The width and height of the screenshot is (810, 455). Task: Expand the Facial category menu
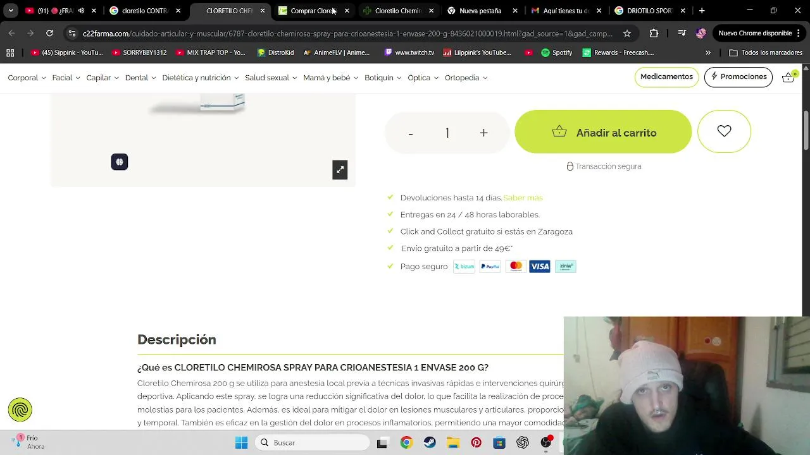pos(66,78)
